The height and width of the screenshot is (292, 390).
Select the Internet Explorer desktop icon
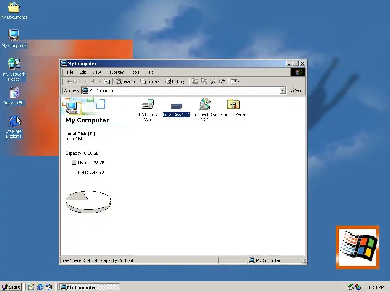tap(14, 127)
